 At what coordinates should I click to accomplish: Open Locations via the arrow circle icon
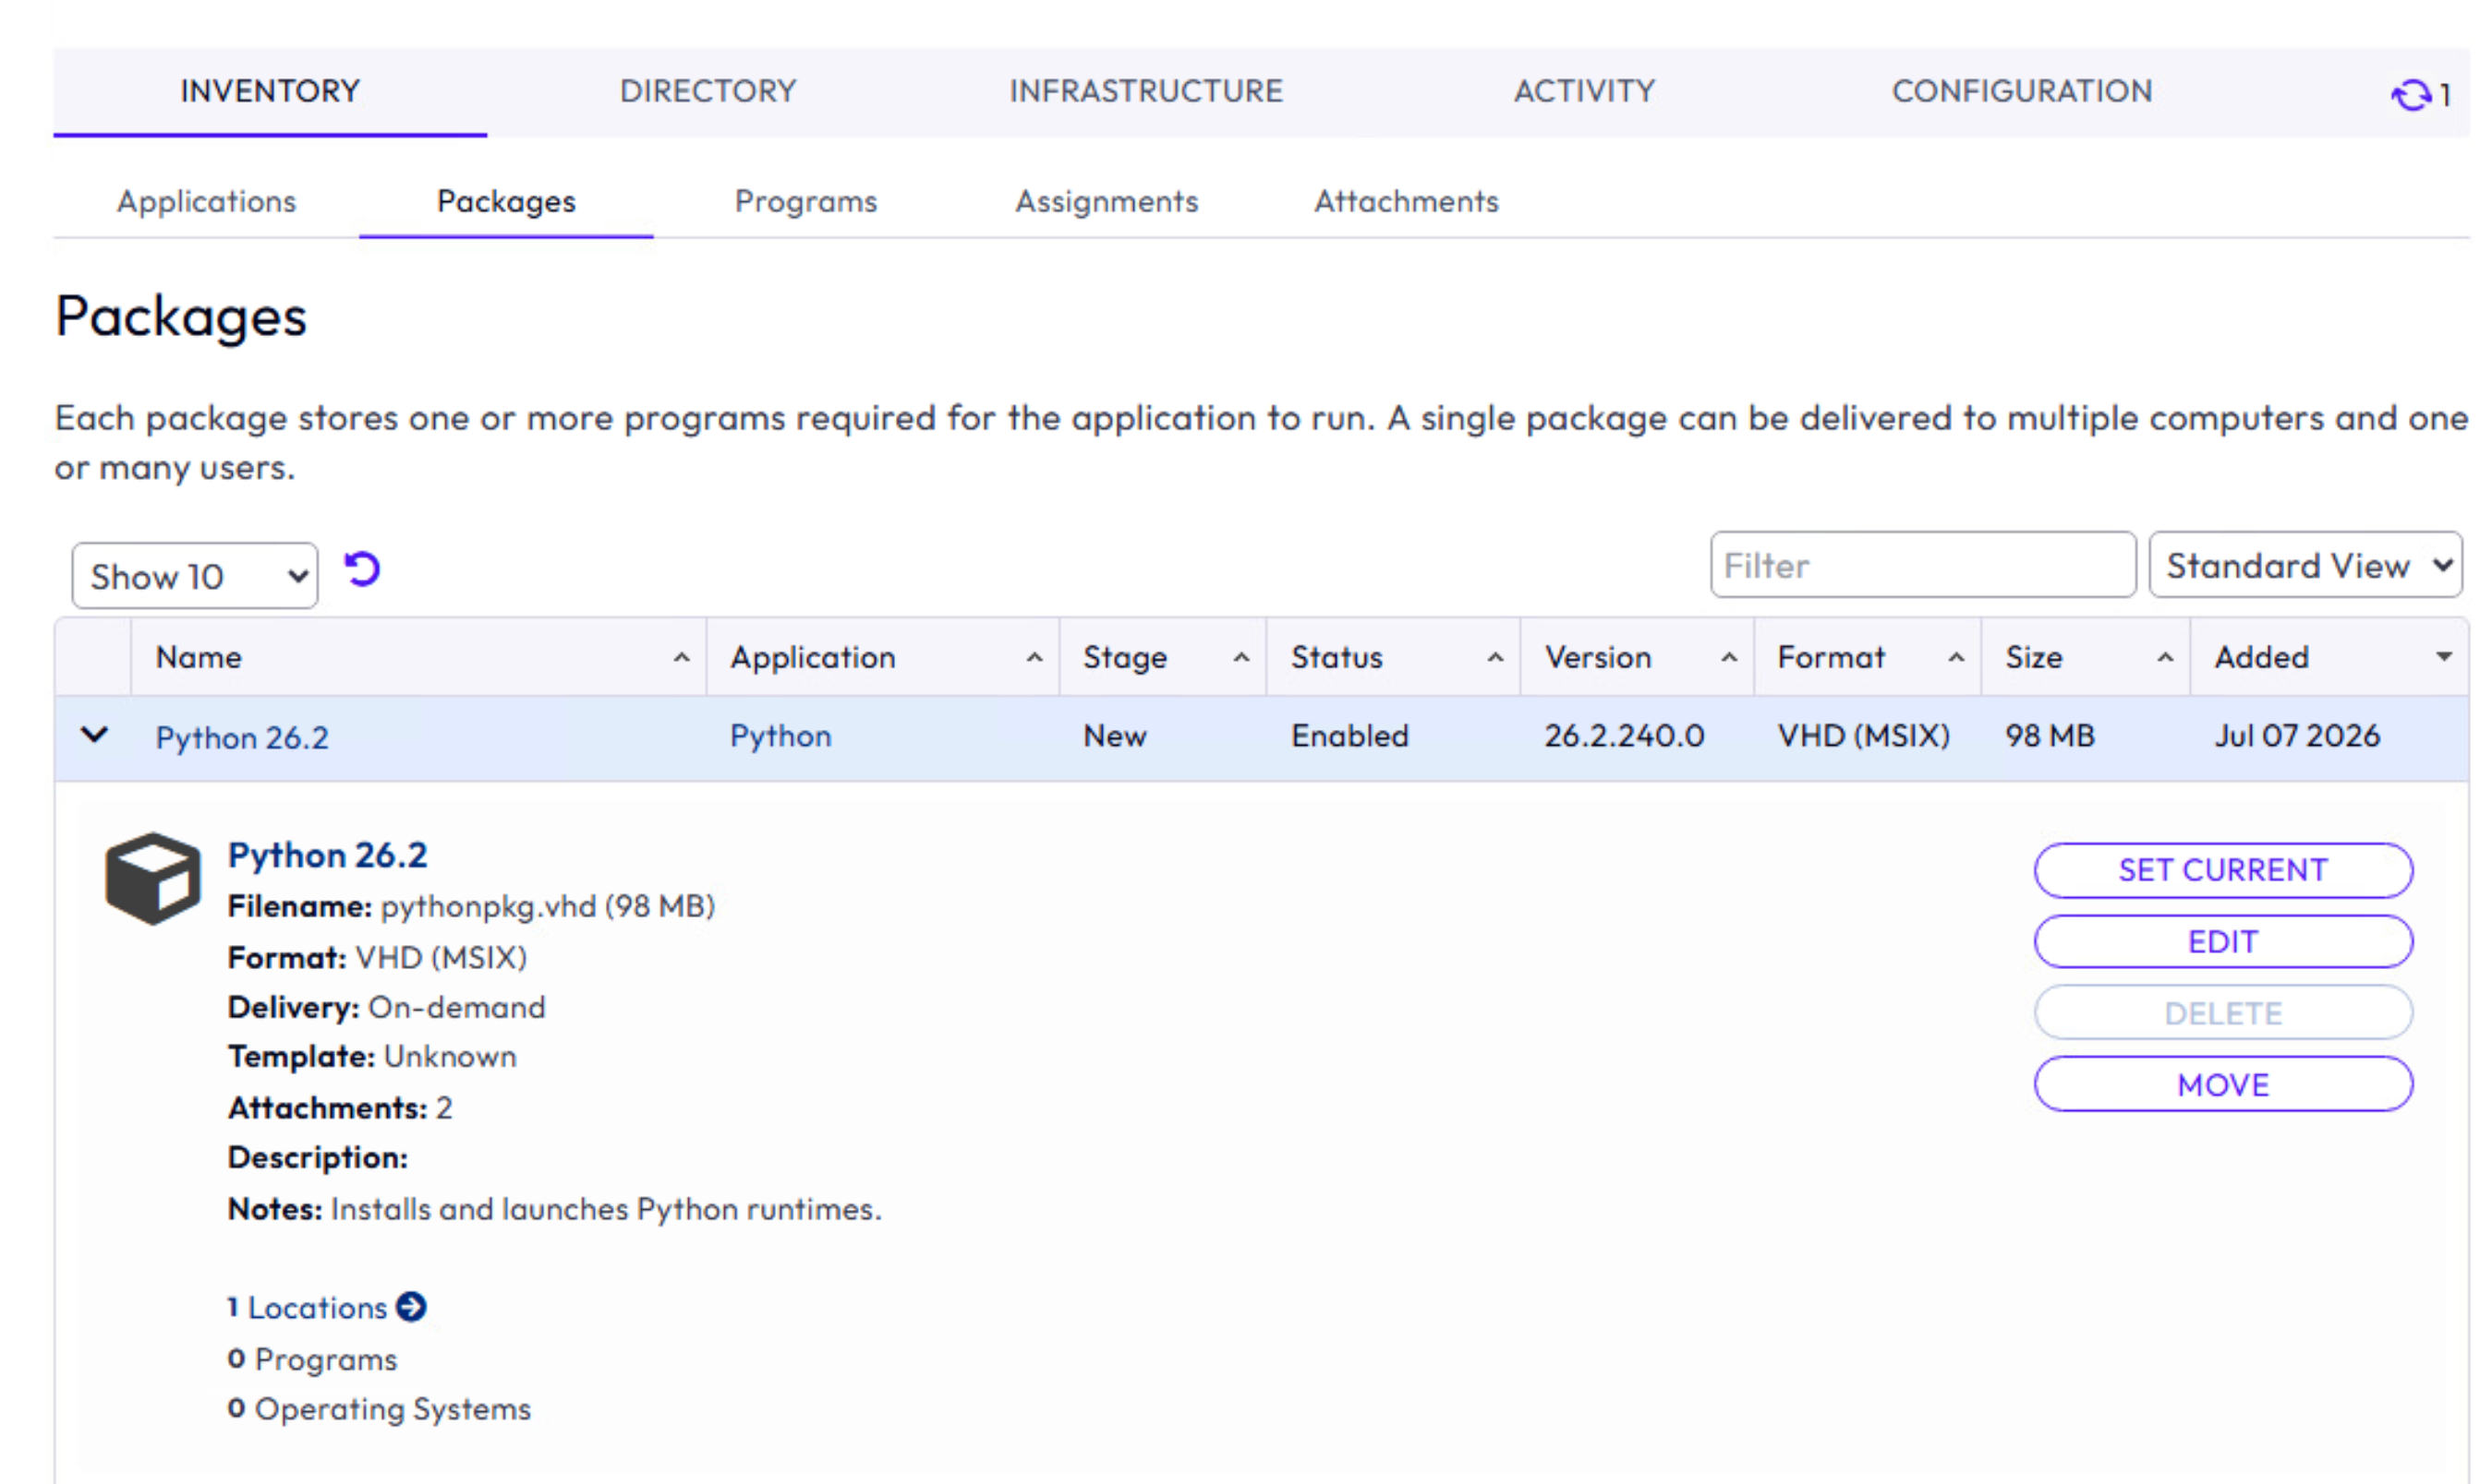411,1307
